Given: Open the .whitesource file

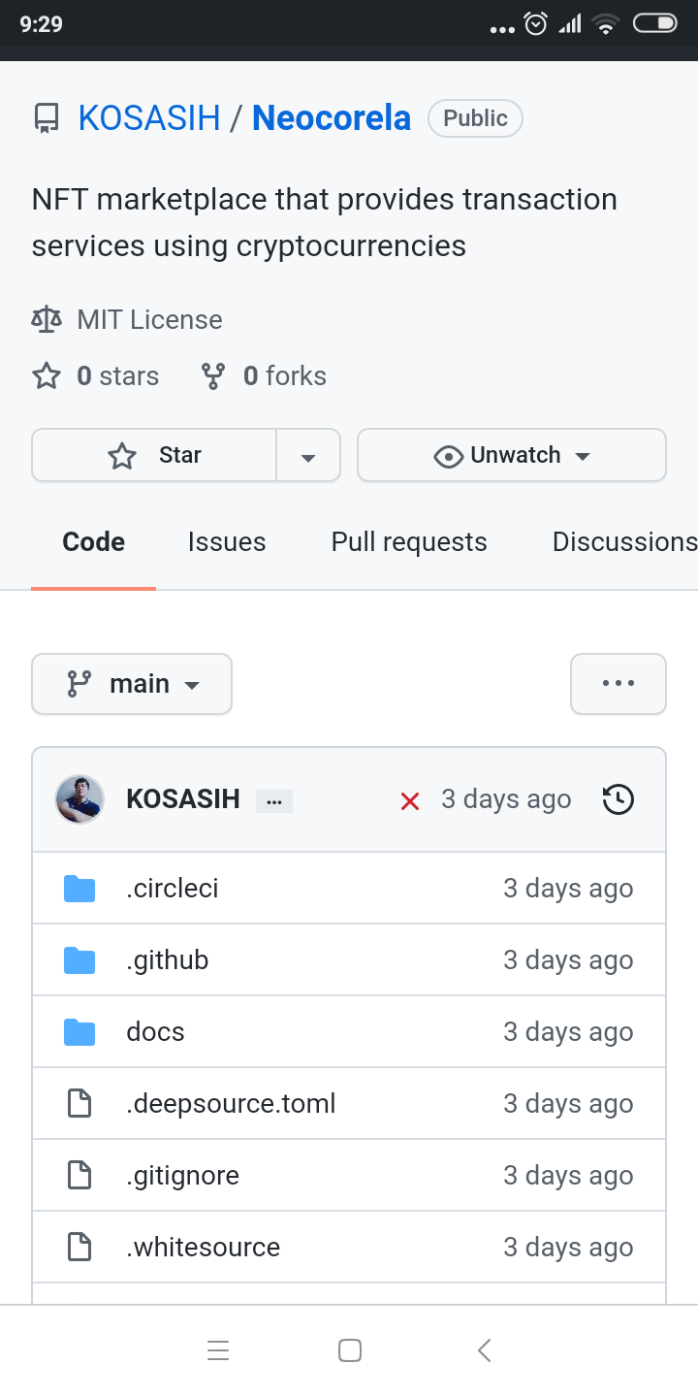Looking at the screenshot, I should tap(203, 1248).
